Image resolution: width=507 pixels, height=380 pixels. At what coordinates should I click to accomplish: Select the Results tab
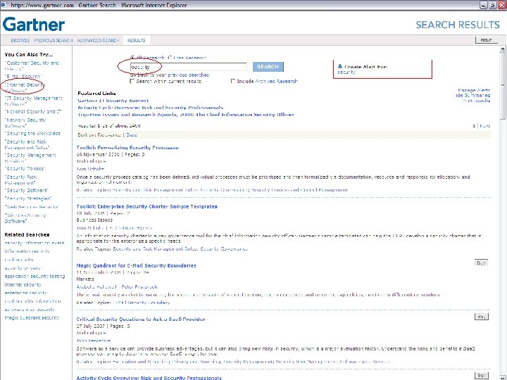tap(136, 40)
